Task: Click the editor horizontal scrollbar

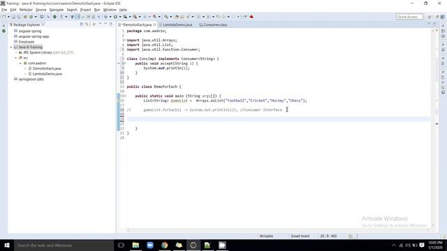Action: 278,230
